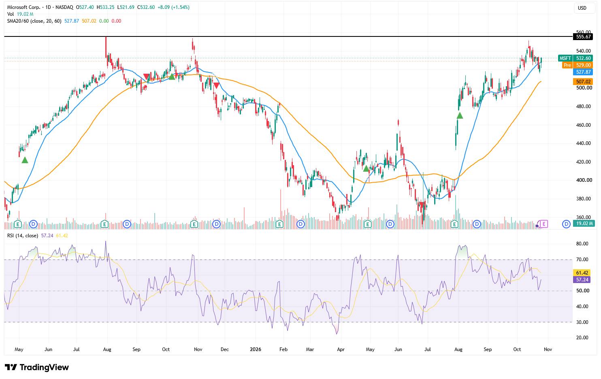Select the red sell arrow in November 2025
This screenshot has width=601, height=379.
216,85
